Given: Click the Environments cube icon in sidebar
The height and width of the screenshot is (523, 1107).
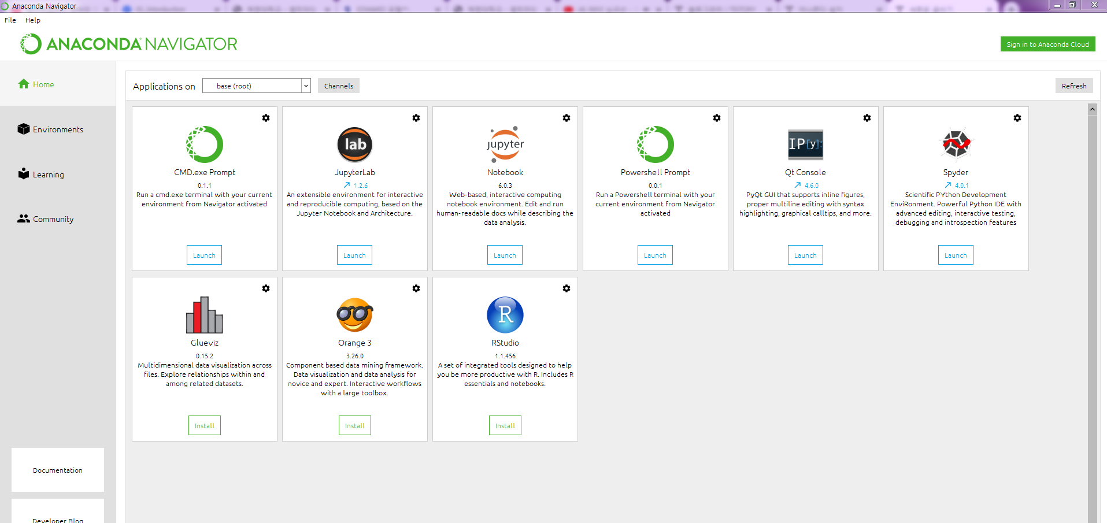Looking at the screenshot, I should 24,129.
